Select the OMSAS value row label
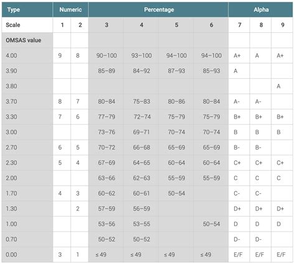 (x=27, y=40)
